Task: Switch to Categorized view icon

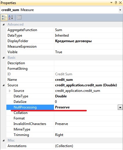Action: 4,17
